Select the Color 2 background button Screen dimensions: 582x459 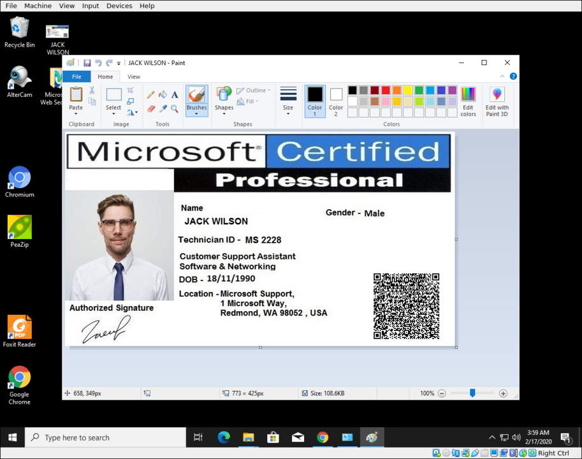pyautogui.click(x=336, y=101)
